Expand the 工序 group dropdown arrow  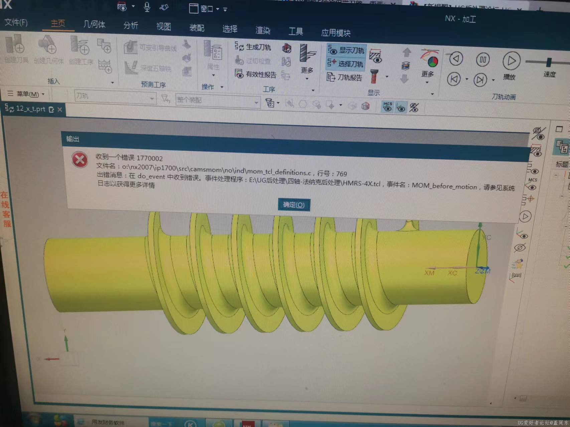click(313, 90)
